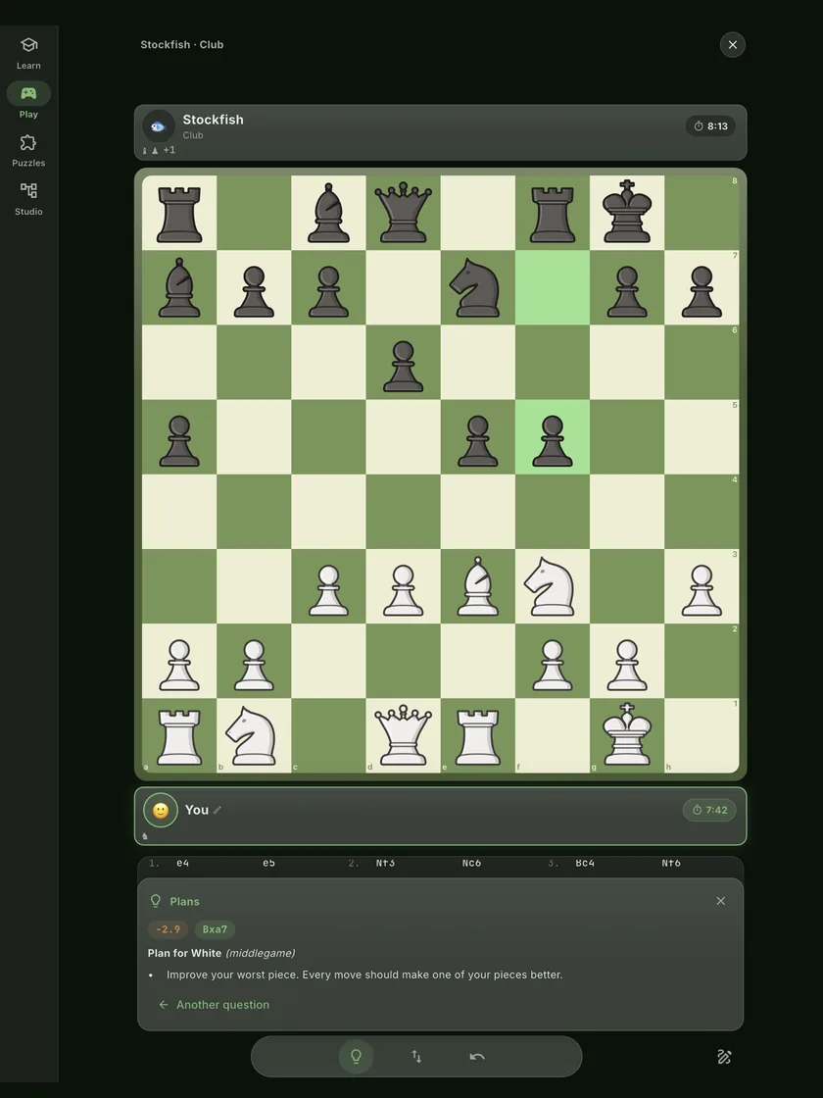The image size is (823, 1098).
Task: Select the white bishop on e3
Action: 478,586
